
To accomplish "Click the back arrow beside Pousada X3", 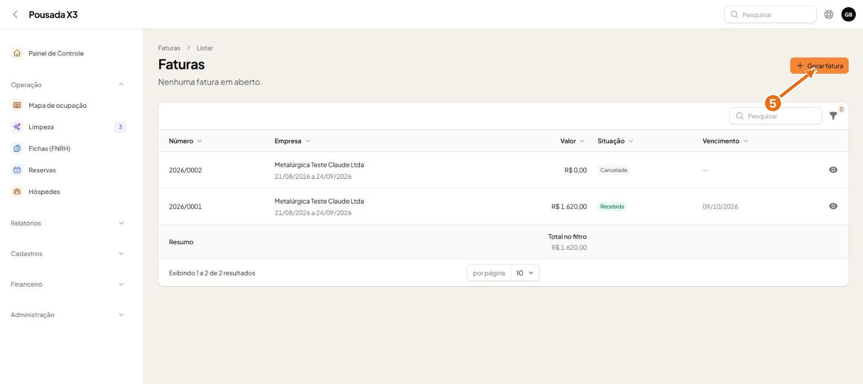I will click(x=15, y=15).
